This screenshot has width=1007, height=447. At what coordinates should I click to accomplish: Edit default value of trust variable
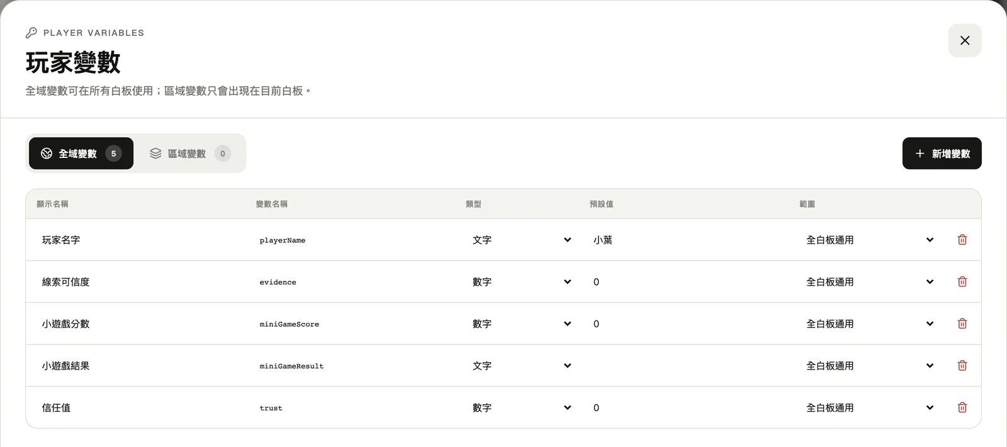click(690, 408)
